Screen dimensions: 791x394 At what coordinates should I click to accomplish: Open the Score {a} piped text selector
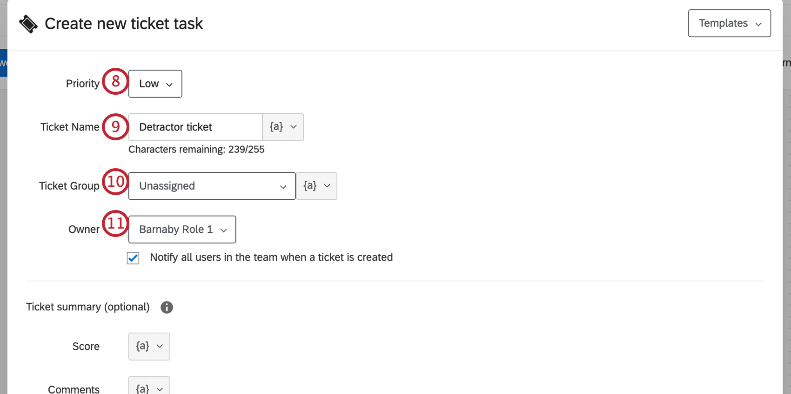pos(149,346)
